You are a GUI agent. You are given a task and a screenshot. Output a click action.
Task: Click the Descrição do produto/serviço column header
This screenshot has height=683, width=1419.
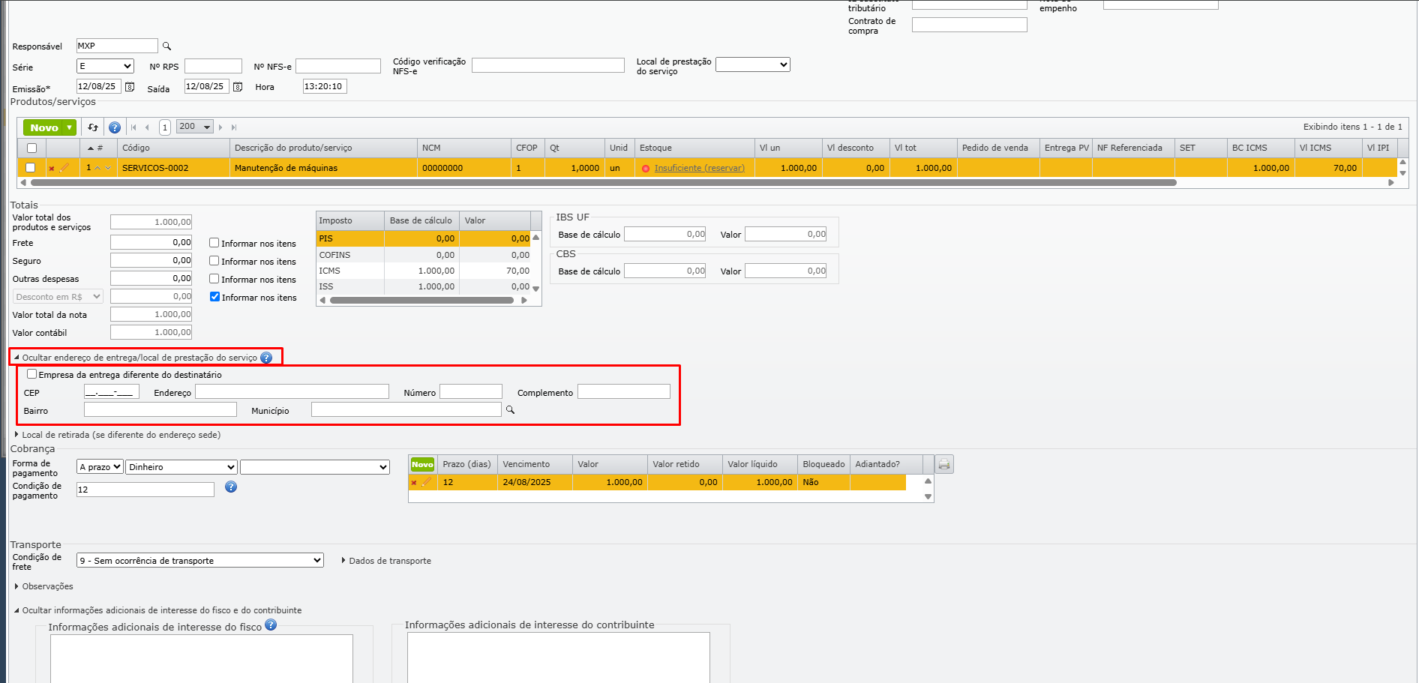pyautogui.click(x=323, y=148)
